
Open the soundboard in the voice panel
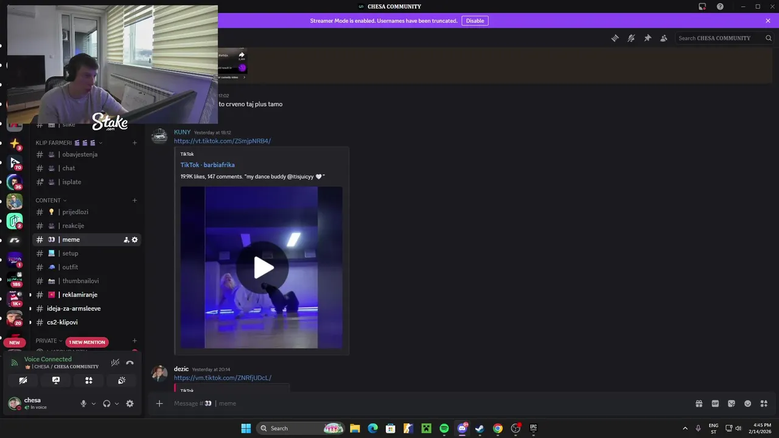[x=122, y=380]
